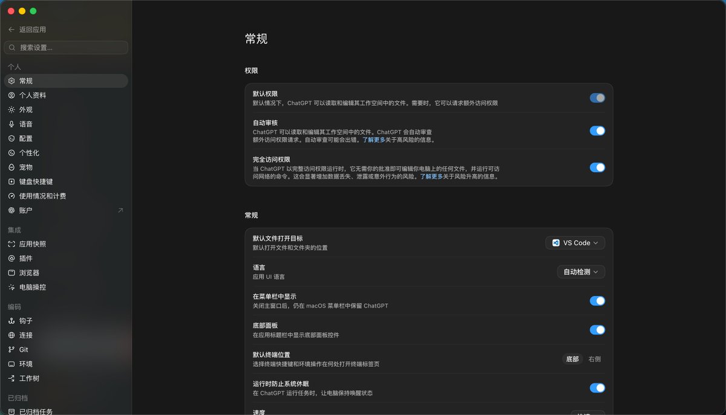The image size is (726, 415).
Task: Click the 键盘快捷键 icon in sidebar
Action: 11,182
